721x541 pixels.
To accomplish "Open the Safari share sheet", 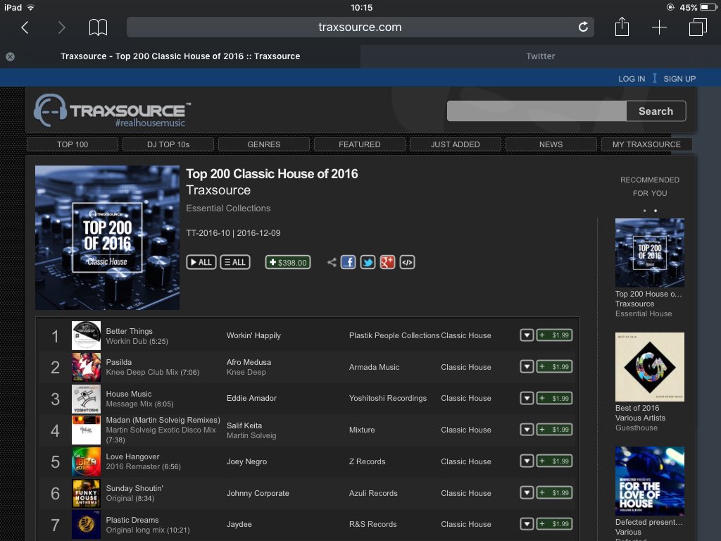I will coord(622,27).
